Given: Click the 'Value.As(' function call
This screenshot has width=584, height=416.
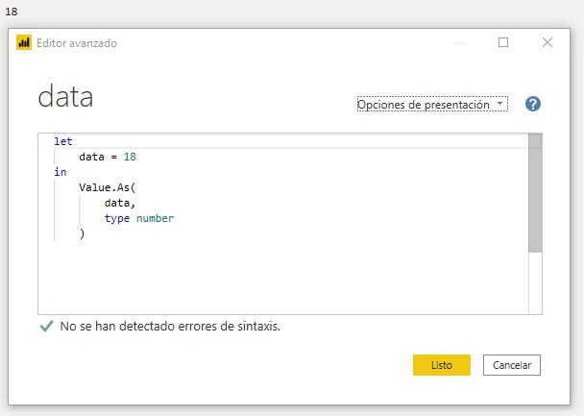Looking at the screenshot, I should point(108,187).
